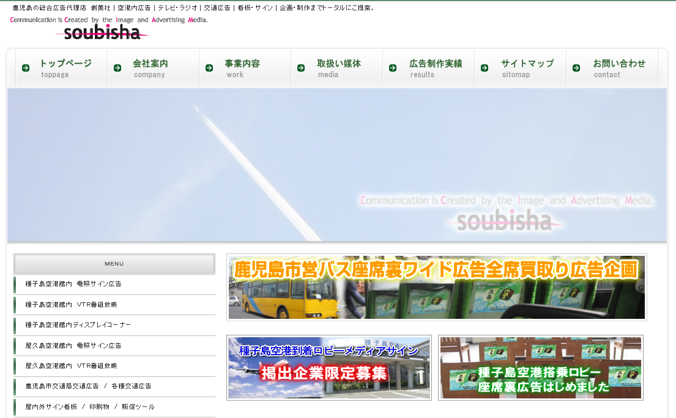676x418 pixels.
Task: Open the お問い合わせ contact page
Action: point(618,68)
